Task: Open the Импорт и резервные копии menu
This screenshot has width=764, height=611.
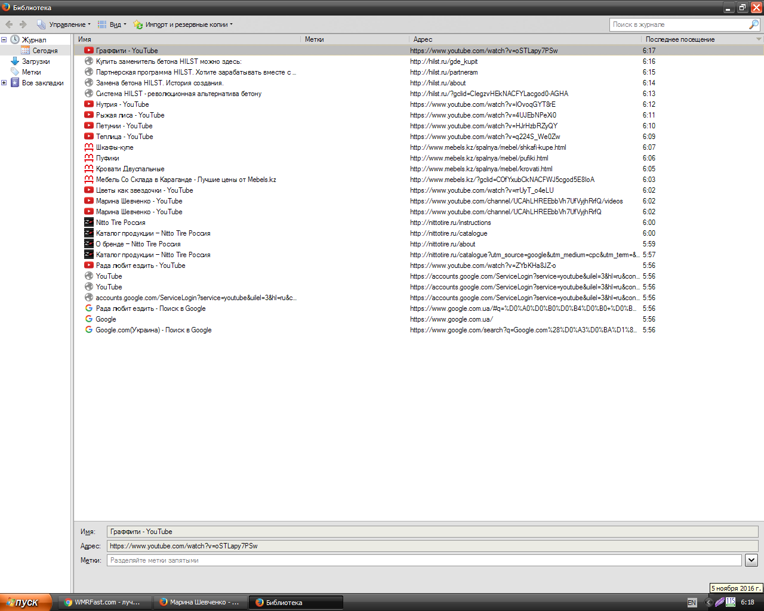Action: click(x=183, y=24)
